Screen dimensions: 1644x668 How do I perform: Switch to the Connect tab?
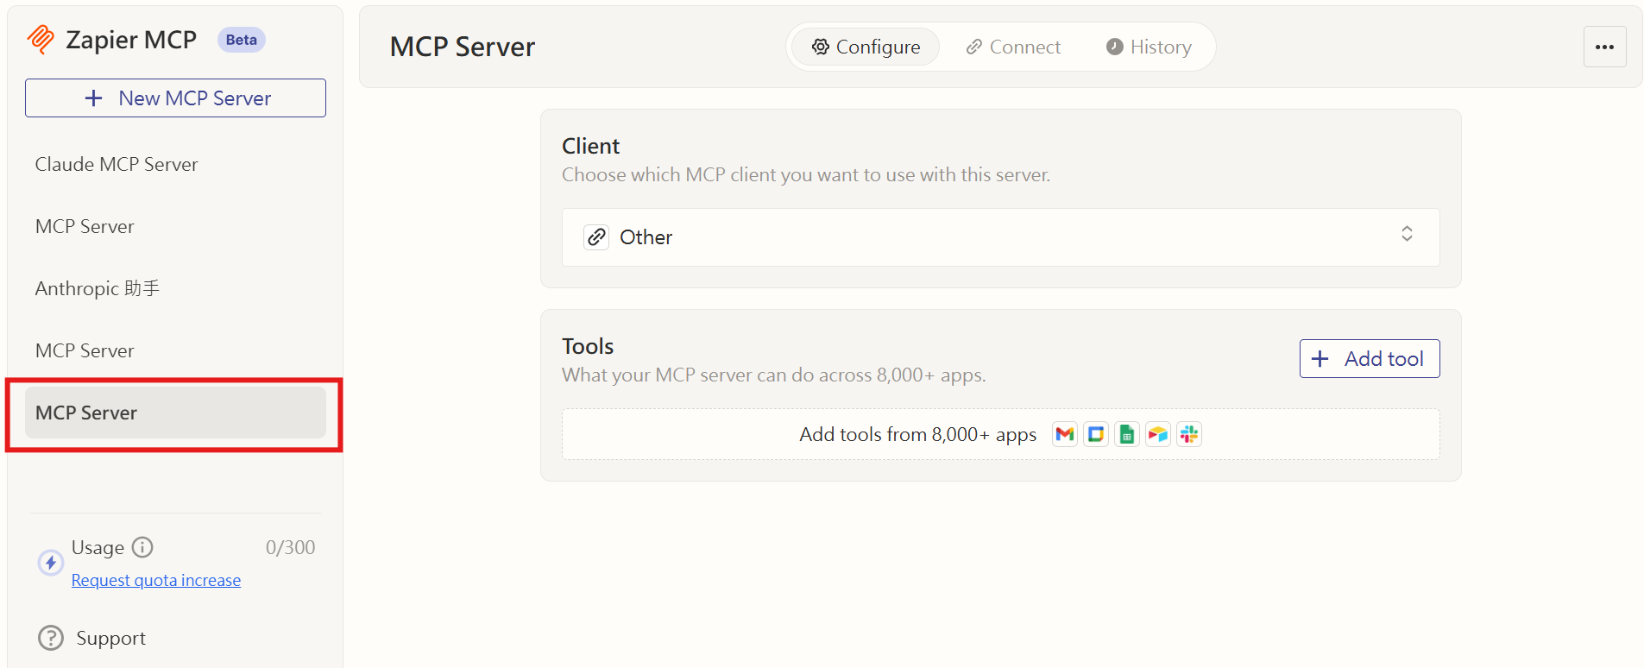(x=1013, y=47)
